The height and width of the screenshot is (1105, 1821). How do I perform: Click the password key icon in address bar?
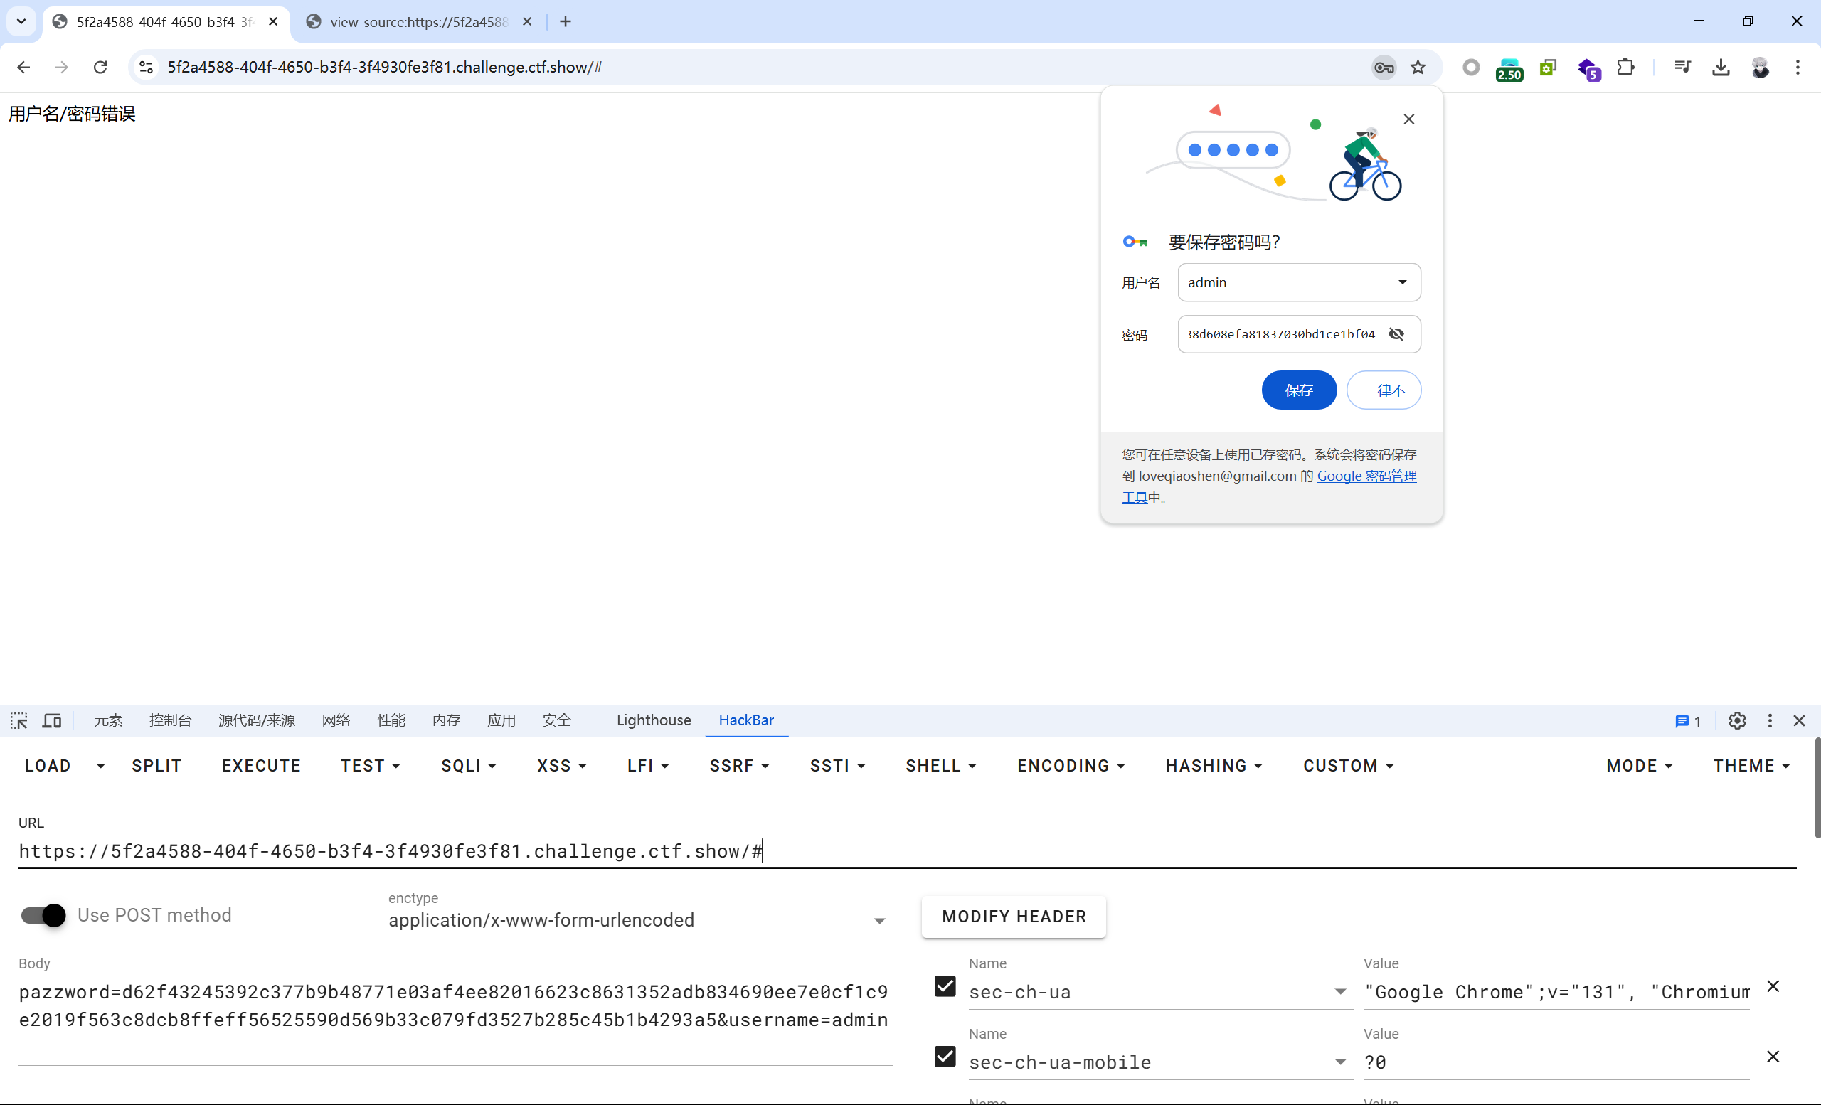pos(1384,68)
